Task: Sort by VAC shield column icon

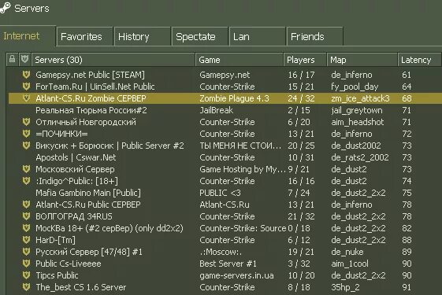Action: [x=24, y=59]
